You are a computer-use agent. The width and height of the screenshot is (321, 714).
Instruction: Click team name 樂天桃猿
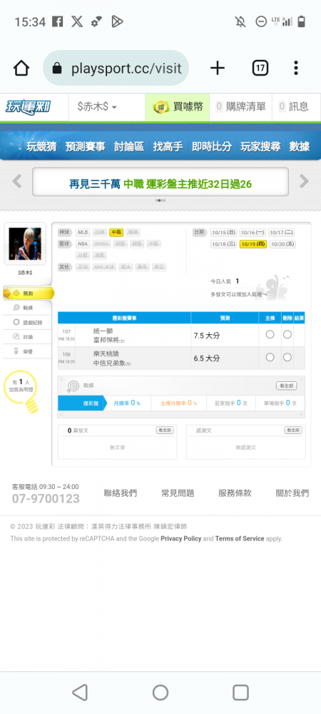tap(106, 354)
